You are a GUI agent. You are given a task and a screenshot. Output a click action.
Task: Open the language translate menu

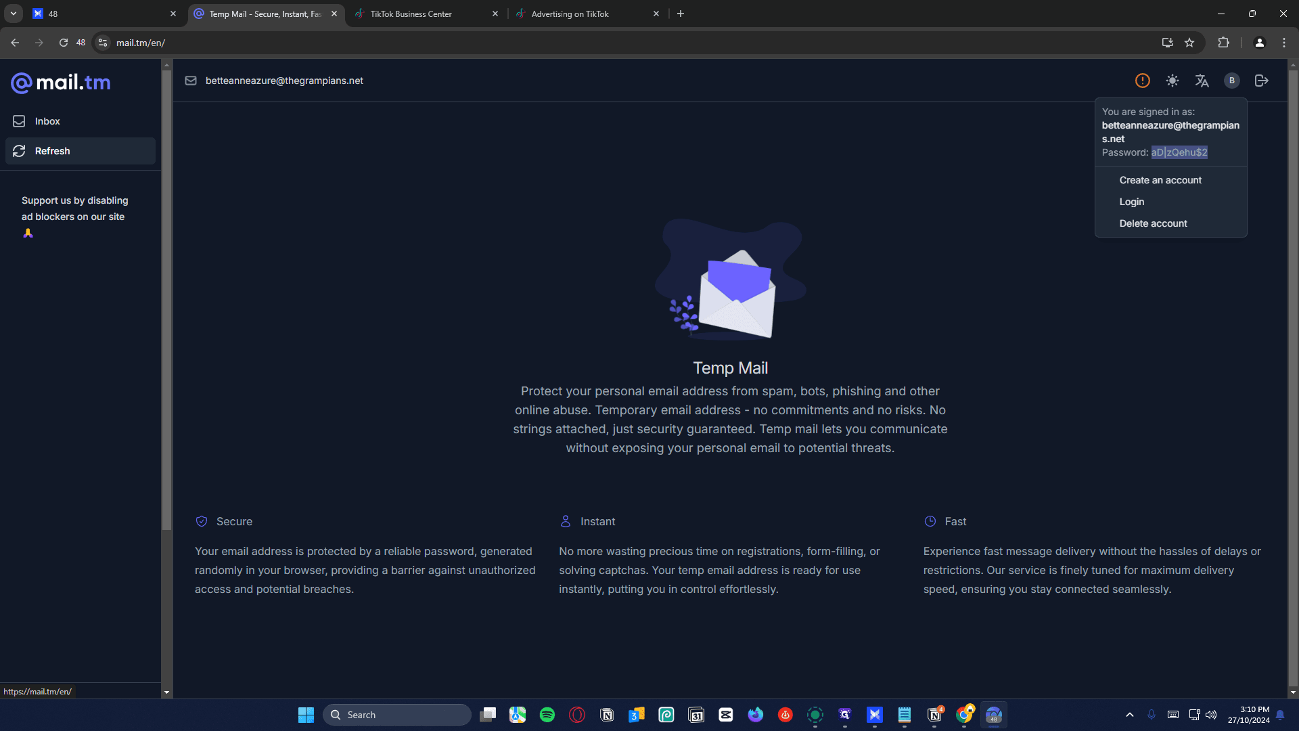1202,81
